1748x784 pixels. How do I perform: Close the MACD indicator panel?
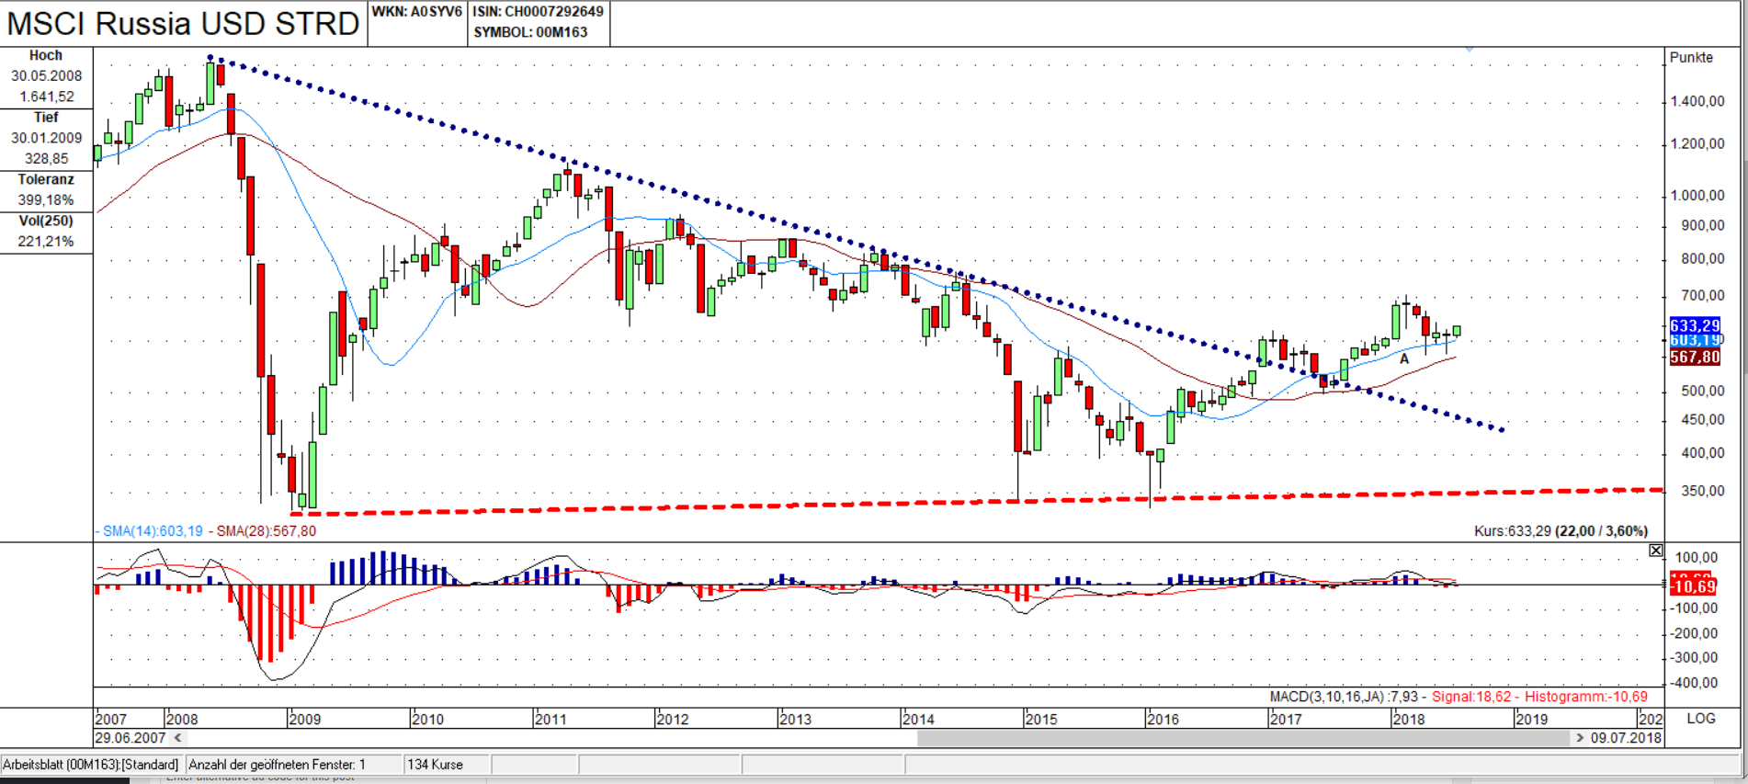1655,551
